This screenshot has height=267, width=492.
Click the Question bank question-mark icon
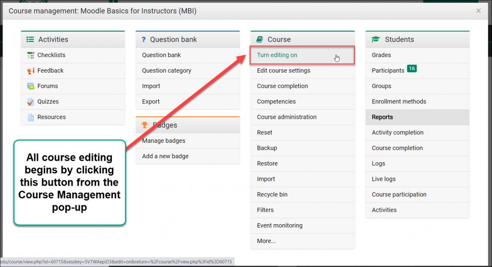144,39
